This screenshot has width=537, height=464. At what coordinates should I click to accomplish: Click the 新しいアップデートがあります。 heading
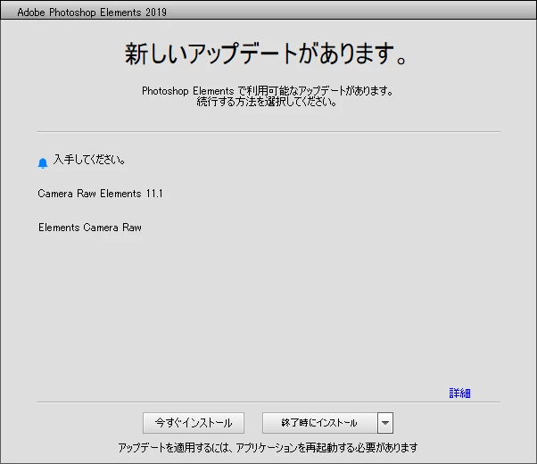coord(266,54)
